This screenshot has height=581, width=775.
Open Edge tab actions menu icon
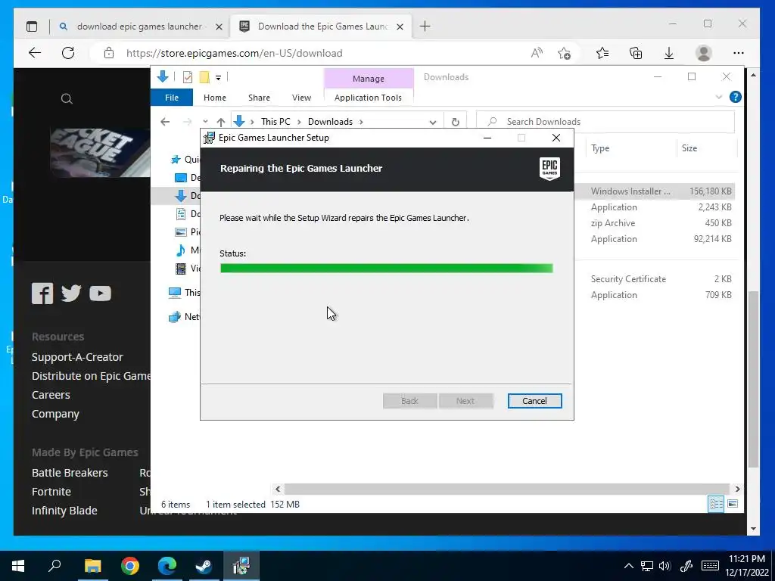point(32,26)
